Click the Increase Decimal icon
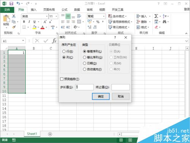 point(90,27)
